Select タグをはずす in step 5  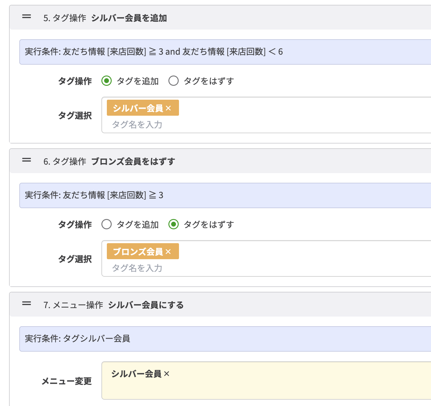pos(174,81)
